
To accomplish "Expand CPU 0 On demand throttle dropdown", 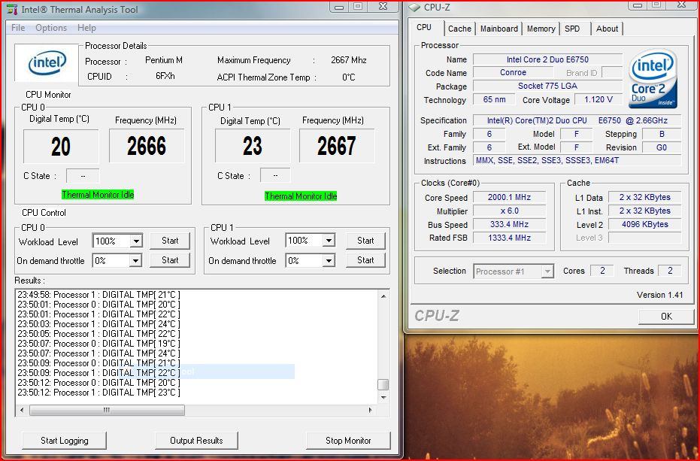I will 135,260.
